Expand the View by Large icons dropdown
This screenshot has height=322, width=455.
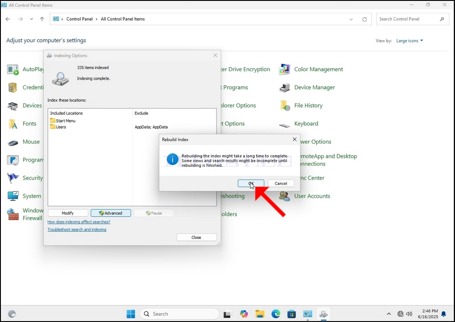coord(409,41)
